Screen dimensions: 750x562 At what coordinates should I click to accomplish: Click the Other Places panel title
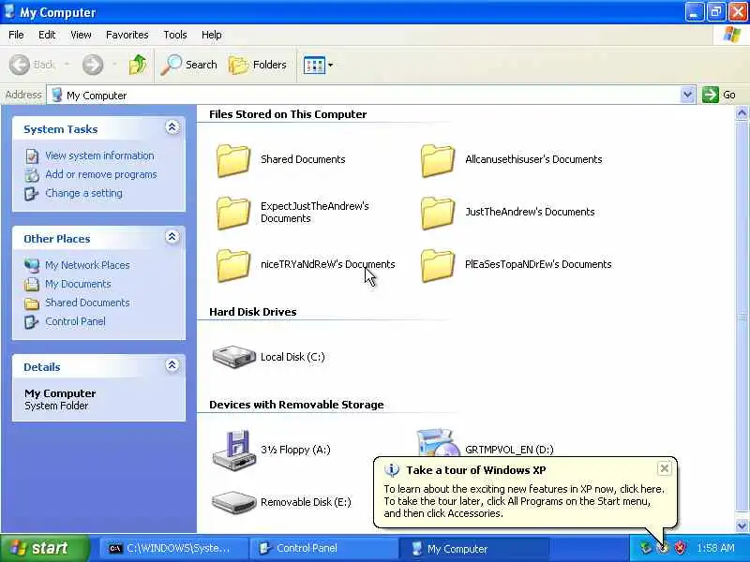tap(57, 239)
